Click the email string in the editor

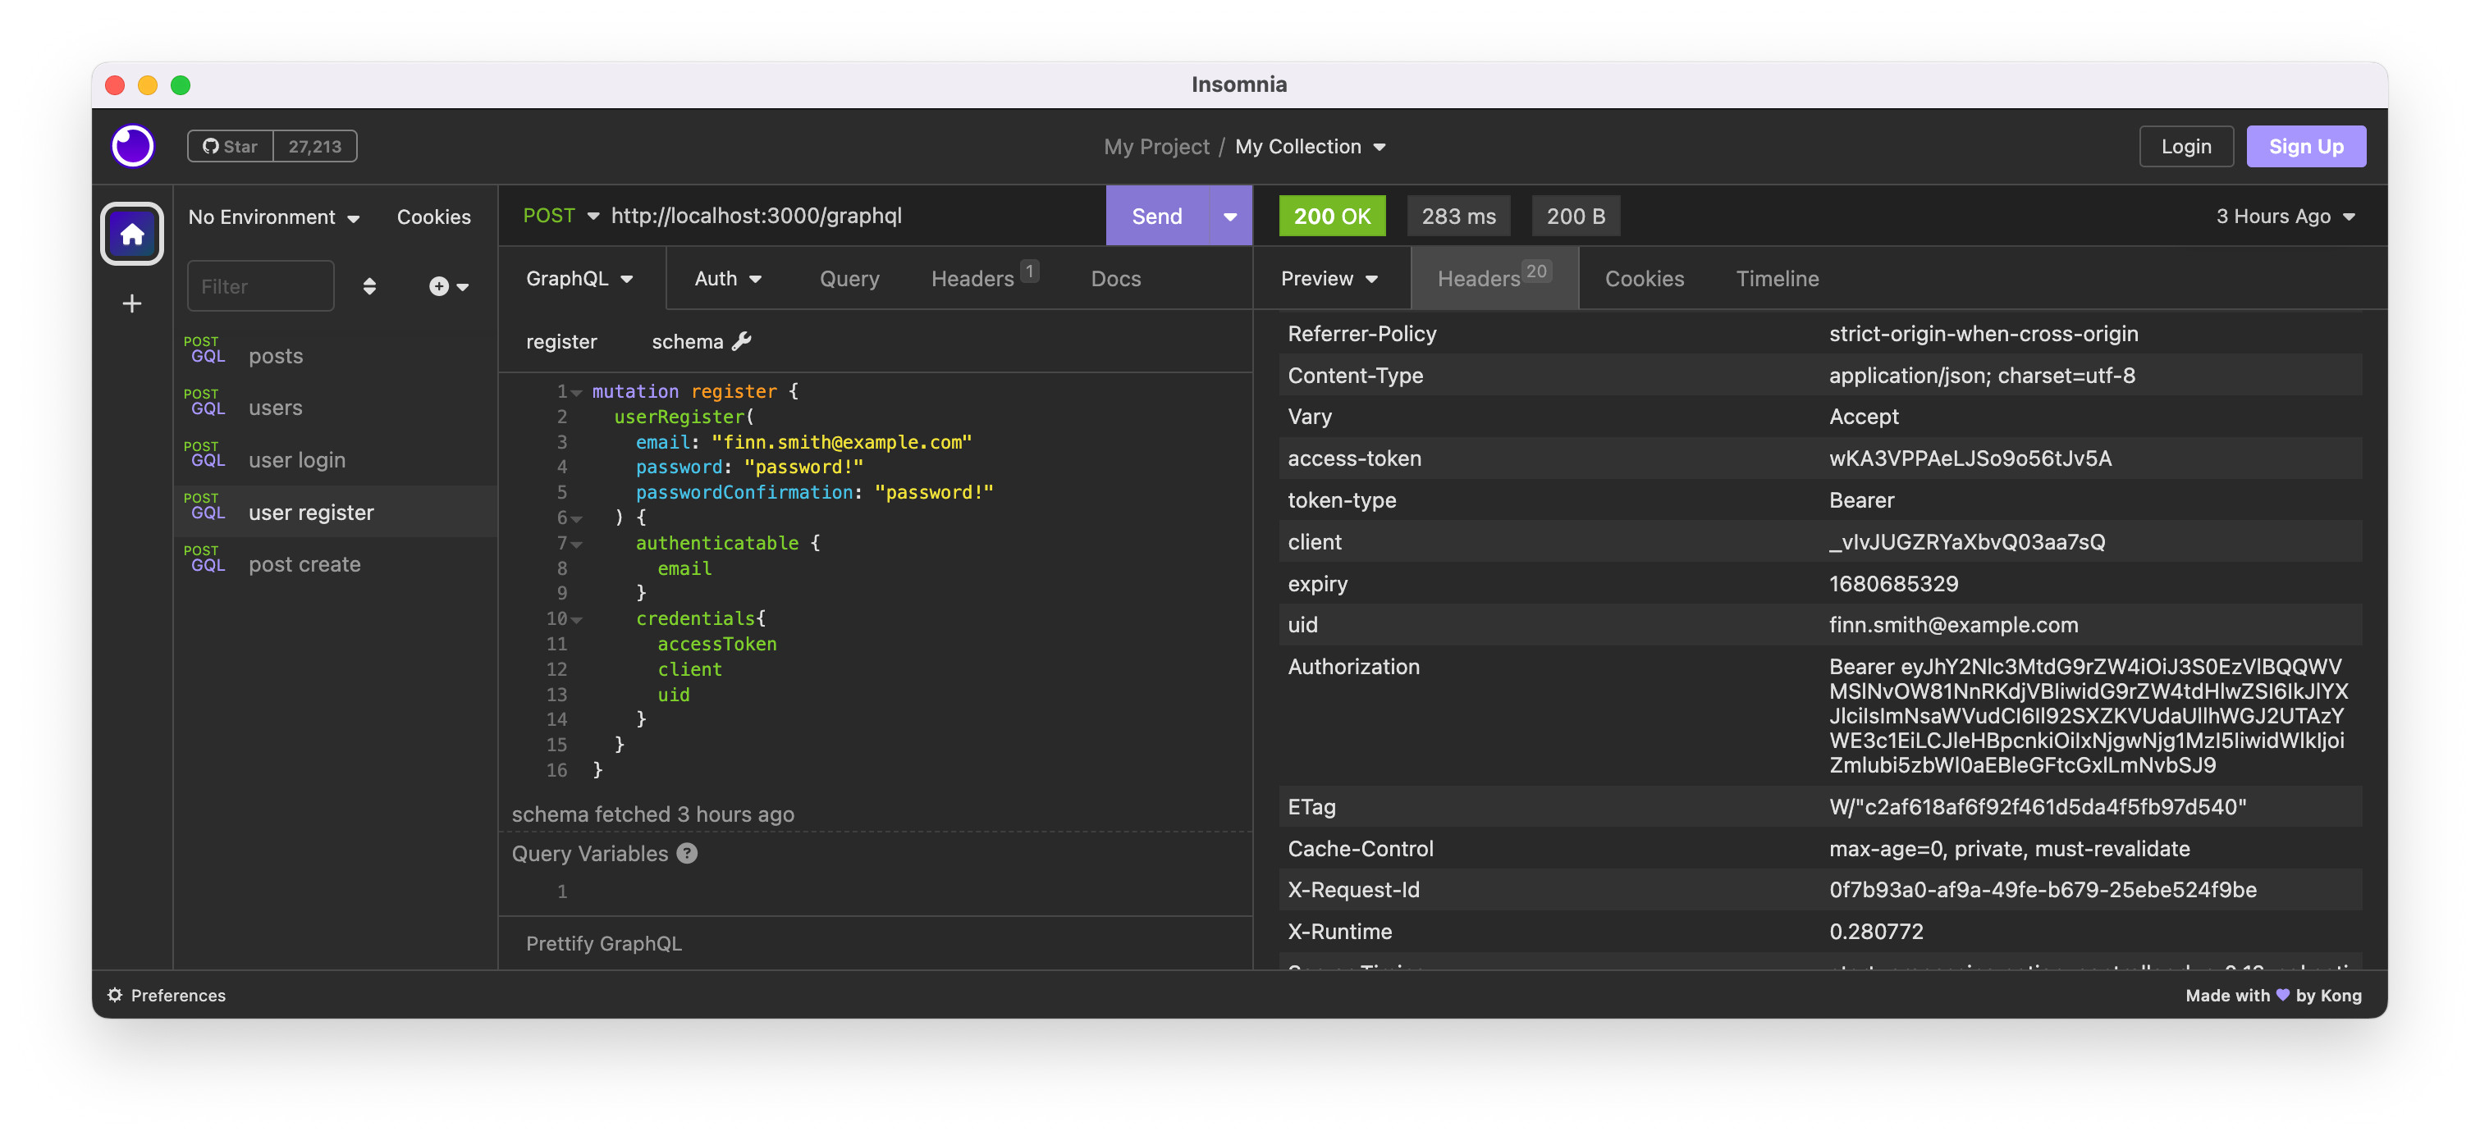click(x=840, y=441)
